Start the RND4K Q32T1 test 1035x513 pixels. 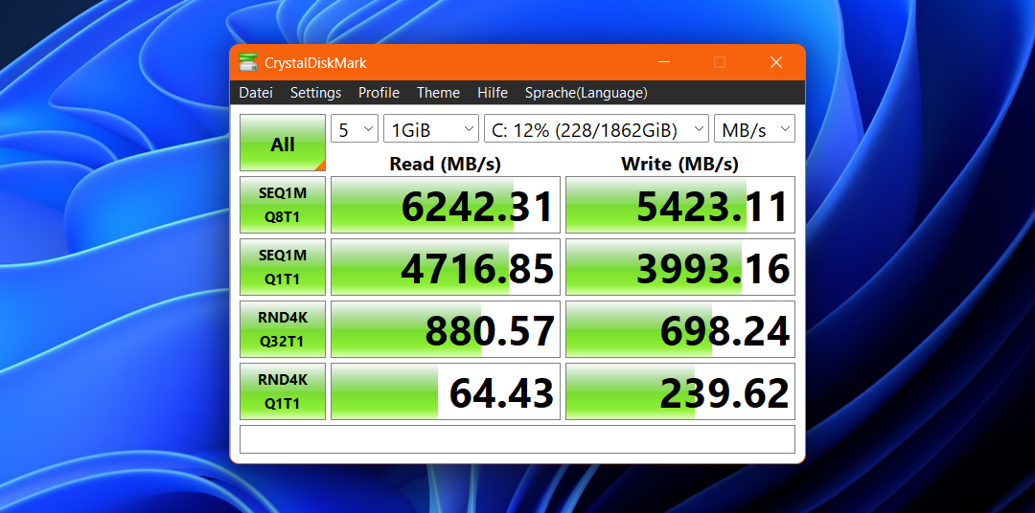[x=283, y=329]
